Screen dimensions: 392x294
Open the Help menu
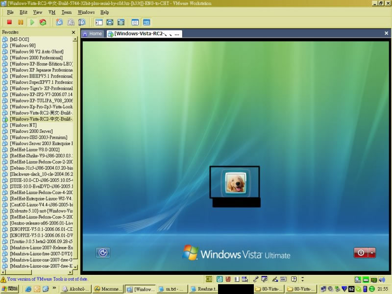(x=104, y=12)
